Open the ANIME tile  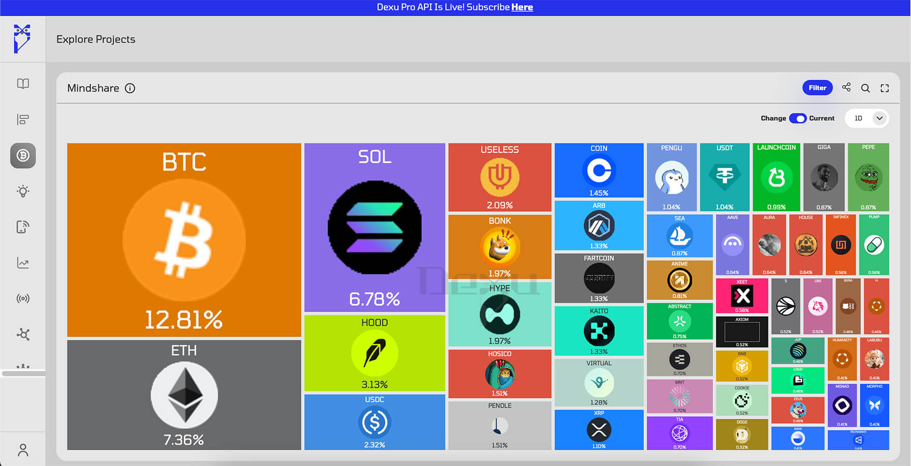(x=680, y=280)
